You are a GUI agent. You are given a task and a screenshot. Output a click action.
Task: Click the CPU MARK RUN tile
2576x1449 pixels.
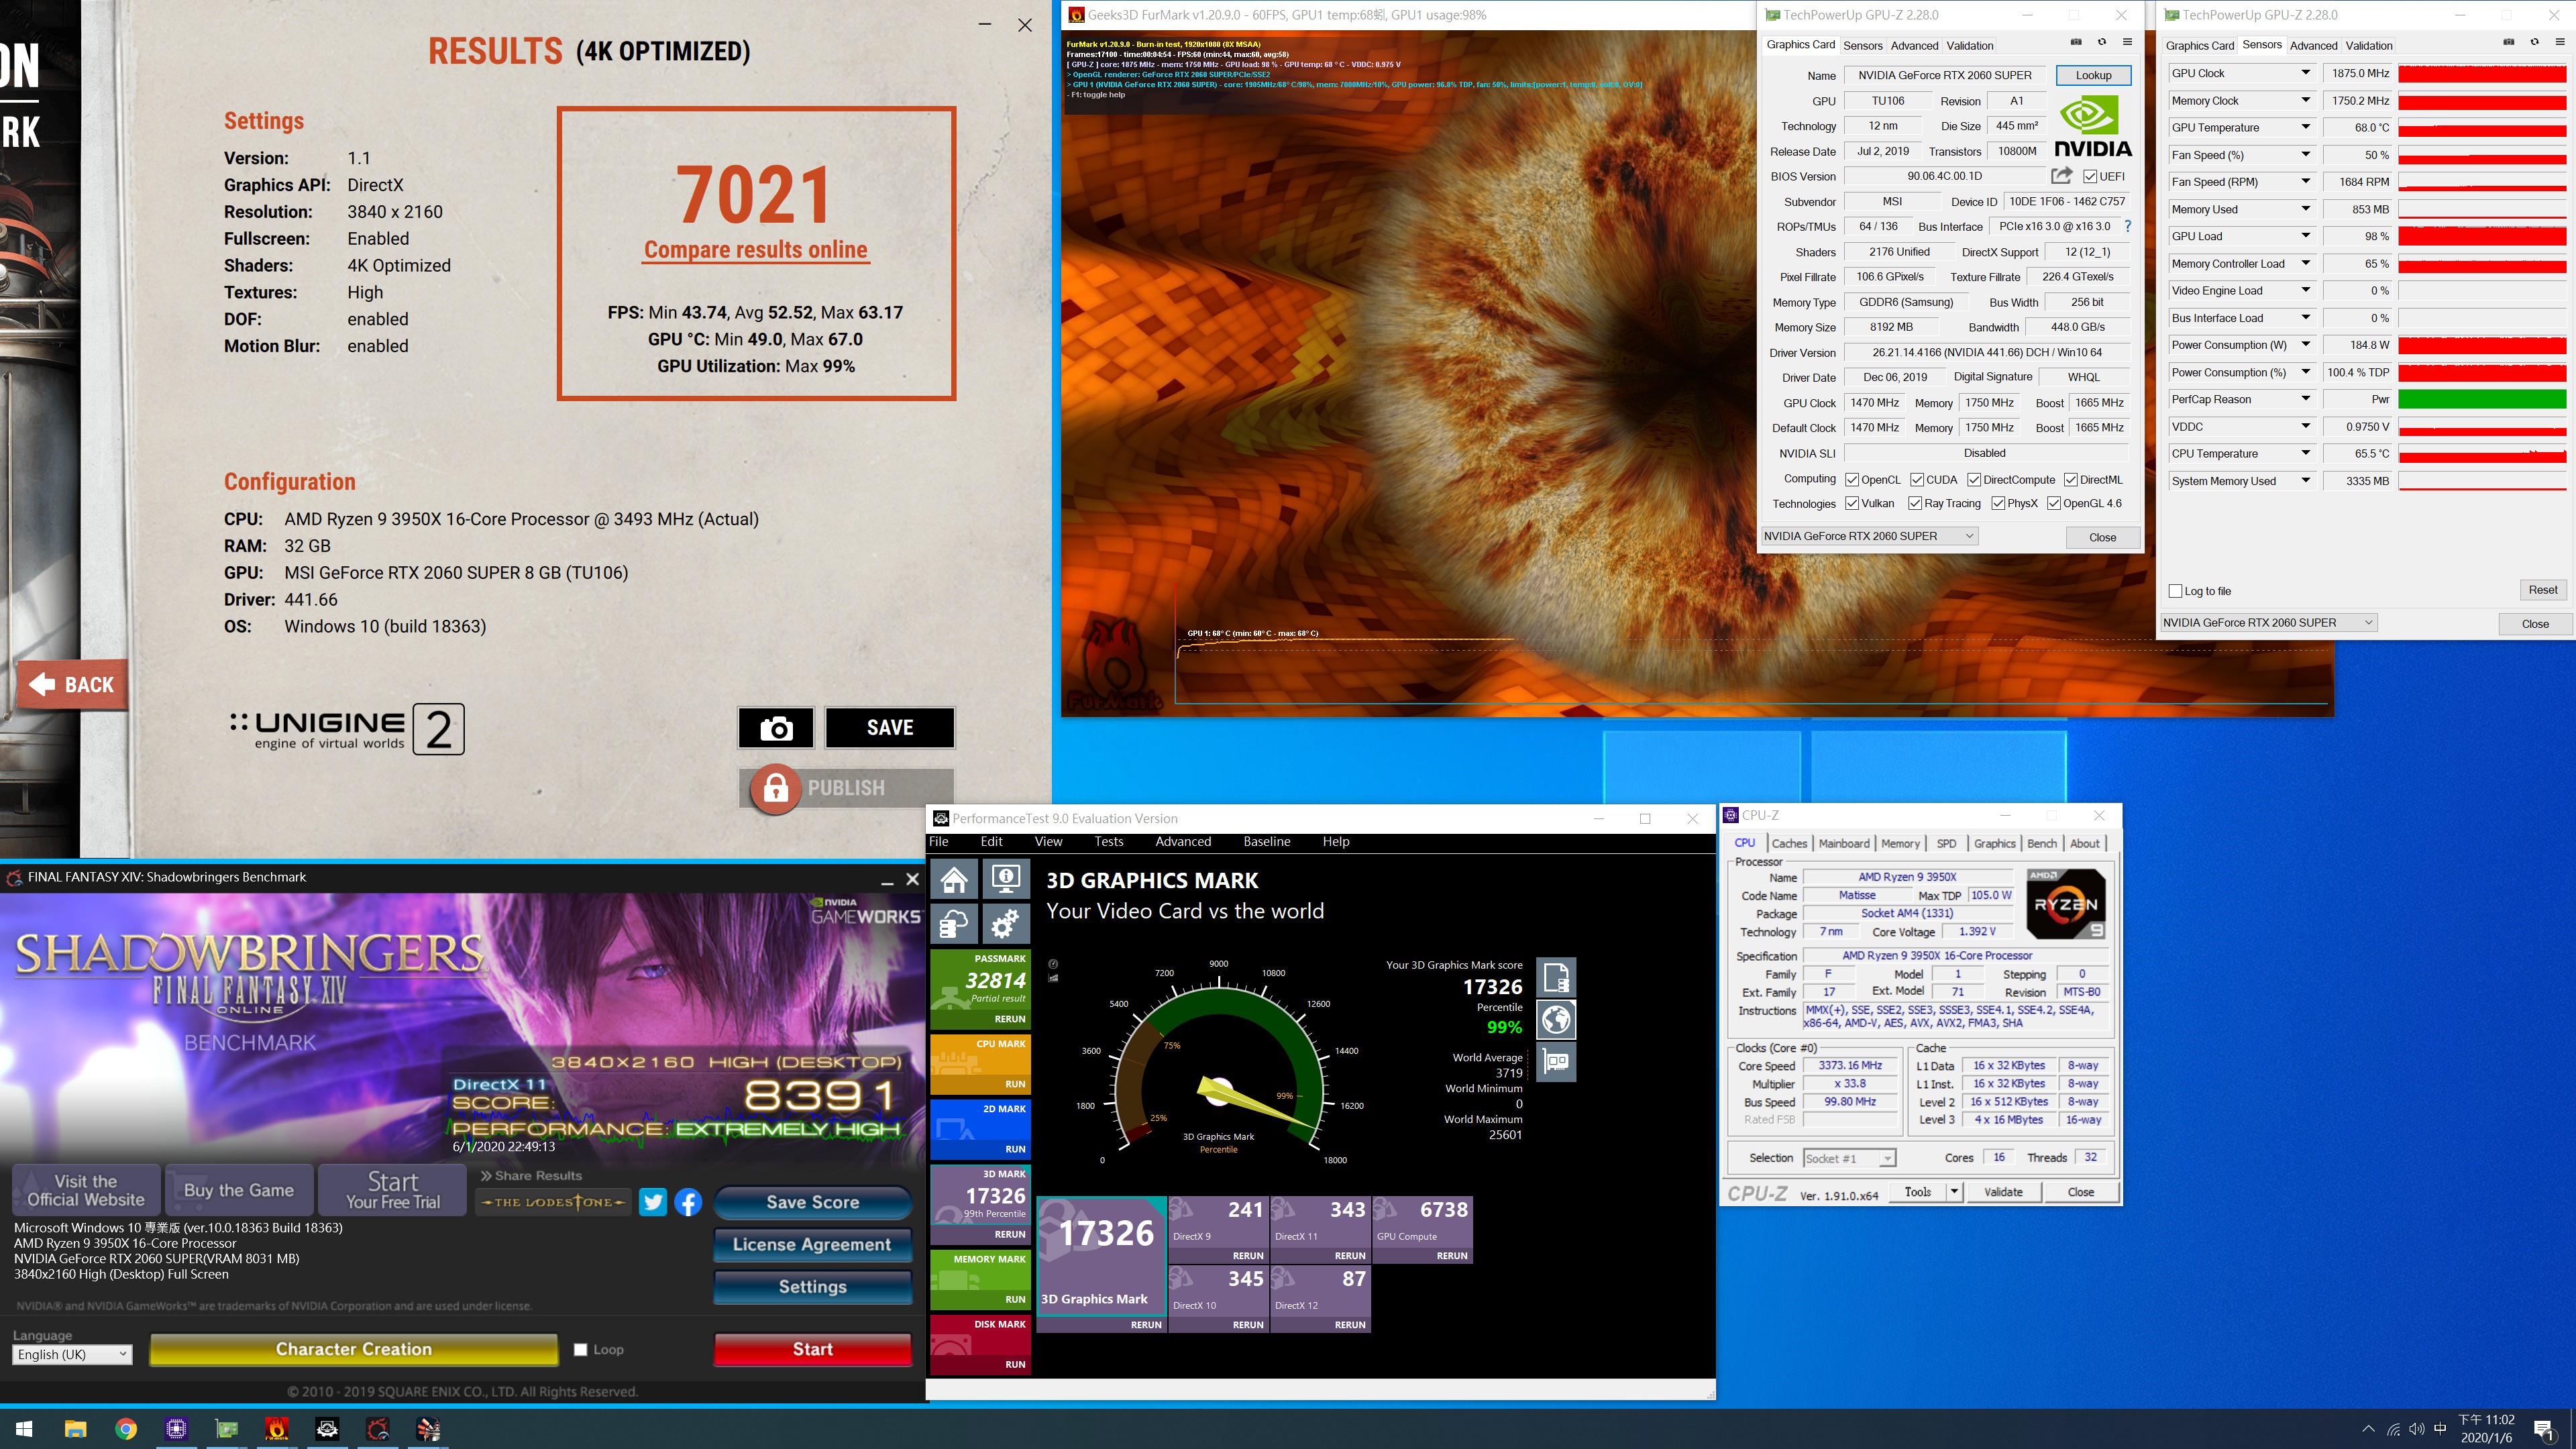coord(979,1064)
